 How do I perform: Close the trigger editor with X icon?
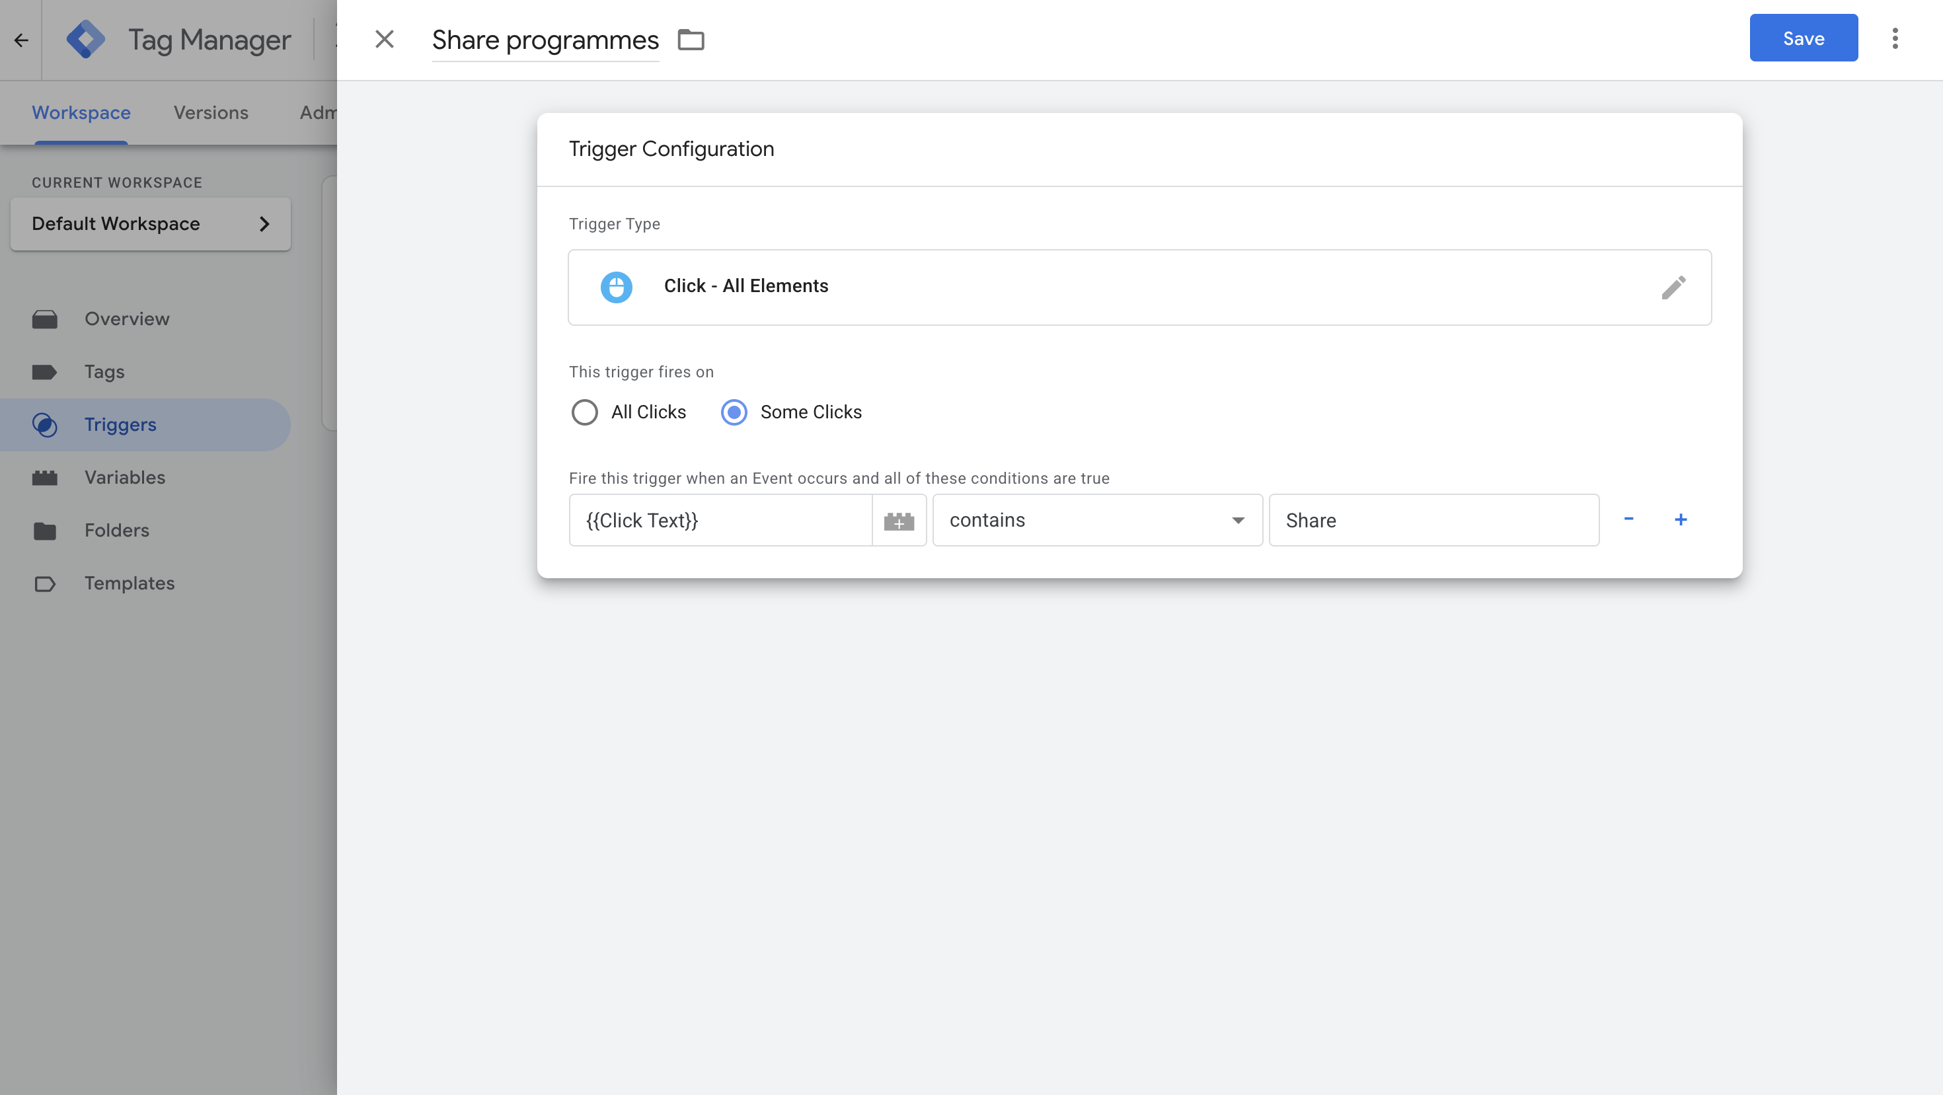coord(385,39)
